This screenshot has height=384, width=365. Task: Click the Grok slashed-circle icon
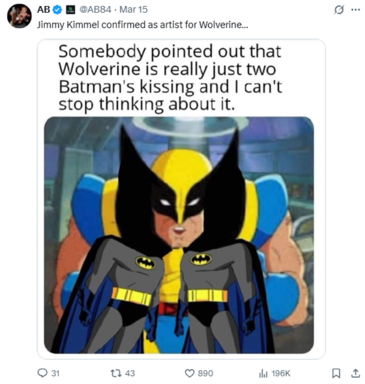click(x=338, y=10)
